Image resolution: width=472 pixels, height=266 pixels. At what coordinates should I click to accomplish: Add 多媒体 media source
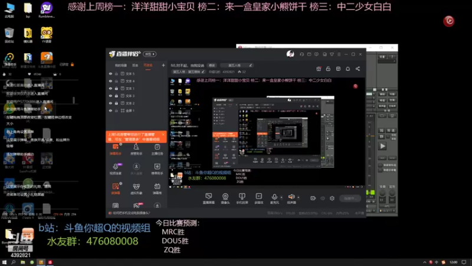click(x=259, y=199)
